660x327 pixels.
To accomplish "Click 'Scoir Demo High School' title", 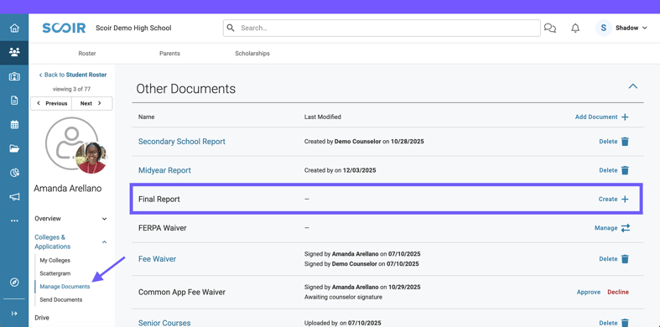I will [133, 29].
